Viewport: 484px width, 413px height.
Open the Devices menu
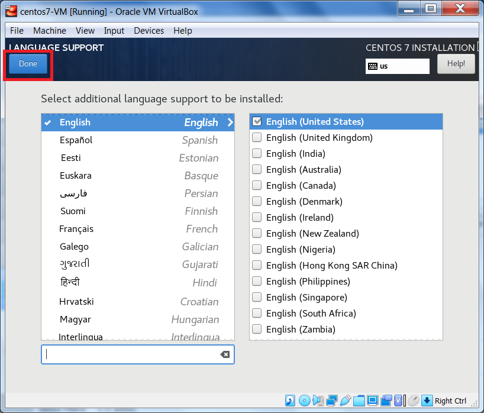pos(149,31)
